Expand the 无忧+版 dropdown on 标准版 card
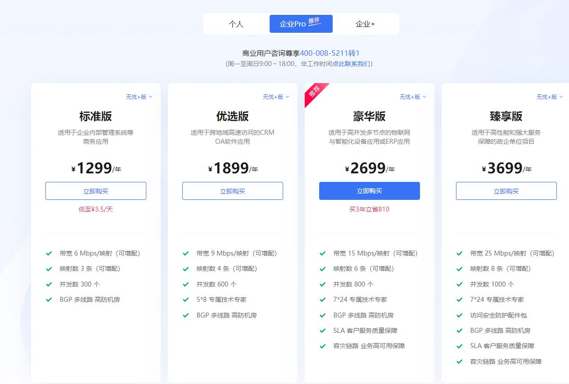This screenshot has height=384, width=569. 139,97
